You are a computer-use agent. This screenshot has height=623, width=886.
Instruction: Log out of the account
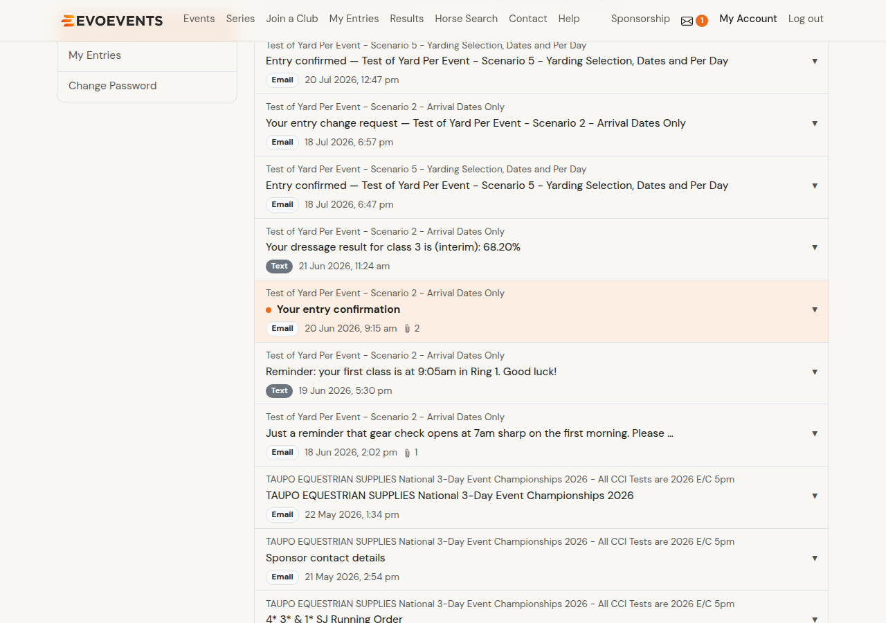[x=806, y=19]
